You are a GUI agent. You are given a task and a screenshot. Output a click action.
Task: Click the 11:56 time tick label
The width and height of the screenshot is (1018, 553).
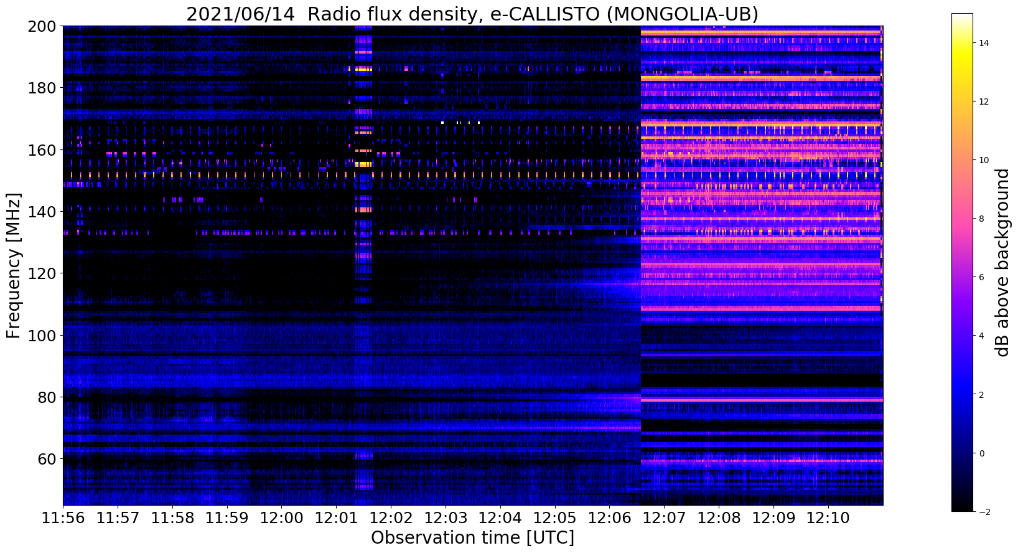click(63, 518)
